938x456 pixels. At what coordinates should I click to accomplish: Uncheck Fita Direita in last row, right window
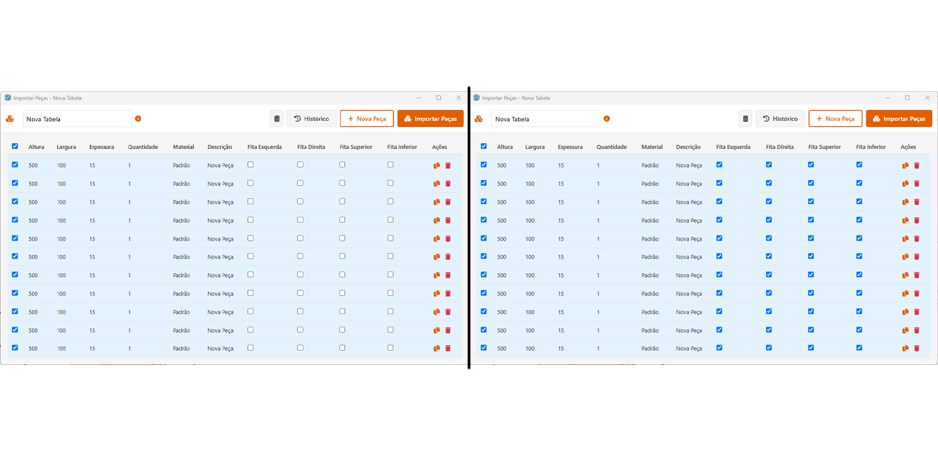tap(769, 347)
